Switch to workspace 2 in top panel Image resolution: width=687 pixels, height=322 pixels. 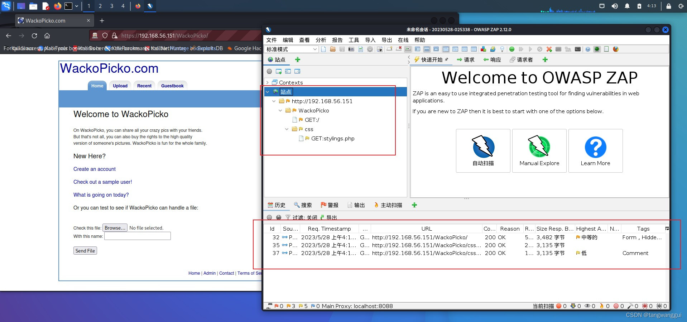pos(100,6)
